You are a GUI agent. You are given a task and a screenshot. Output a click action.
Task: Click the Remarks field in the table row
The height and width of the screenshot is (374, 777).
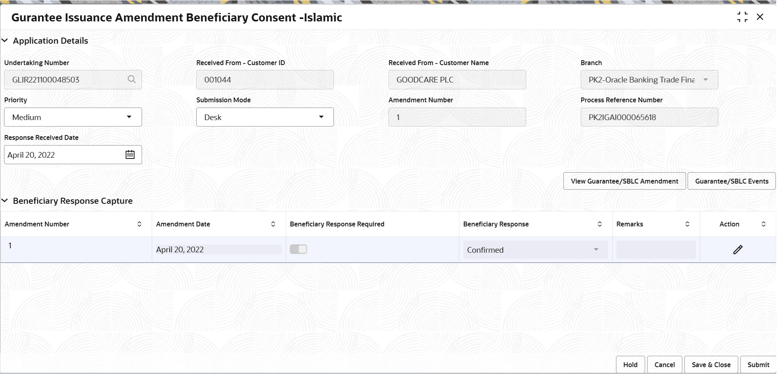pyautogui.click(x=656, y=249)
